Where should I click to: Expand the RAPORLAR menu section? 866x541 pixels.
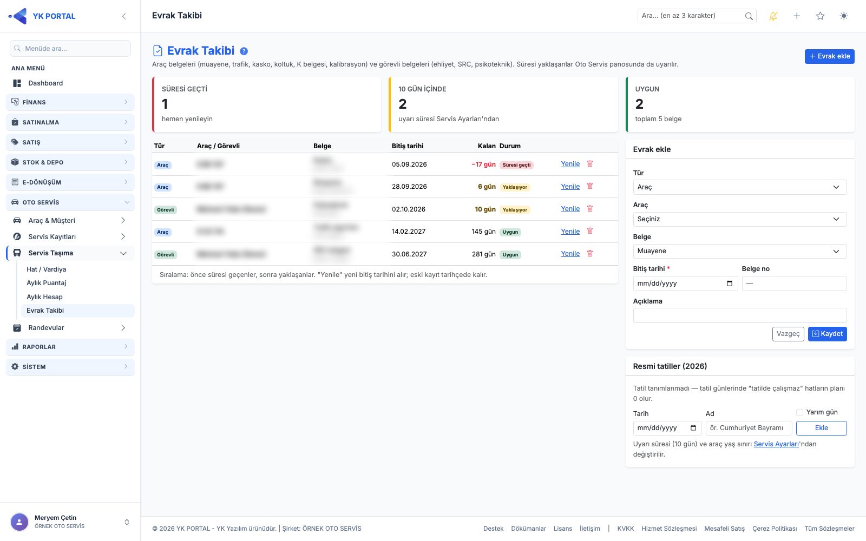[x=70, y=347]
